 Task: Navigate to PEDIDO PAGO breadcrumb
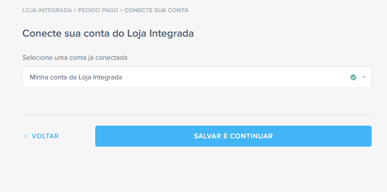tap(98, 10)
